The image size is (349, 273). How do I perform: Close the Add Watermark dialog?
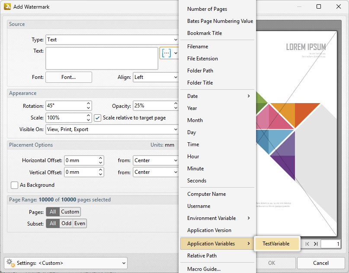coord(339,6)
